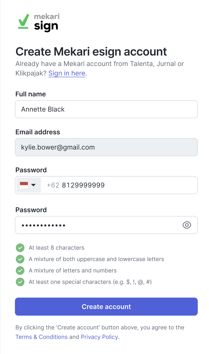Click the checkmark beside 'At least 8 characters'
209x354 pixels.
pos(20,248)
